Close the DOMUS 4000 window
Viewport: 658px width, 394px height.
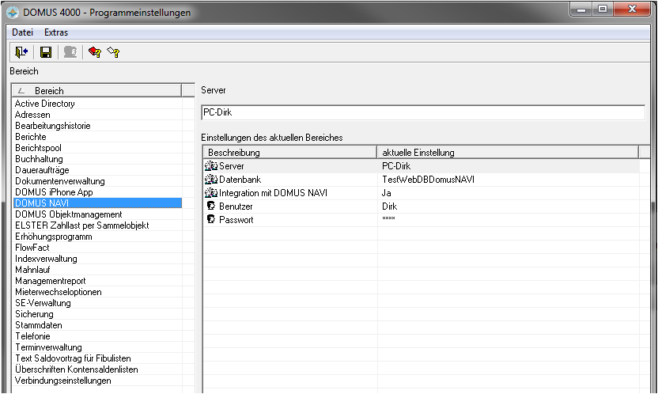(632, 9)
